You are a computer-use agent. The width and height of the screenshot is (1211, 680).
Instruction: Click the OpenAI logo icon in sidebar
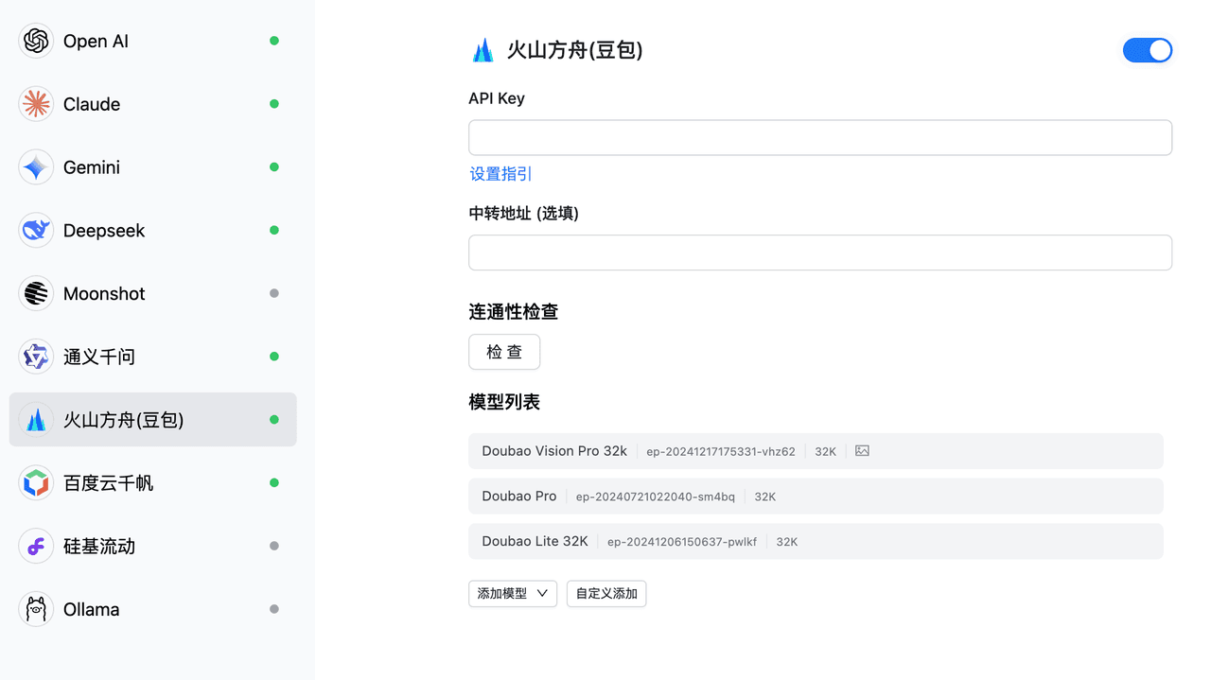click(x=36, y=41)
